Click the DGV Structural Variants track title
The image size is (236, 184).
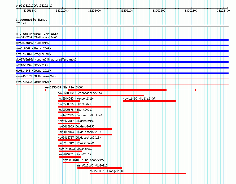(x=37, y=34)
